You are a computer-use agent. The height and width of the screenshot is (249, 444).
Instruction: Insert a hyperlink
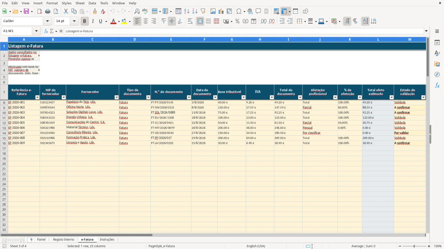[250, 11]
